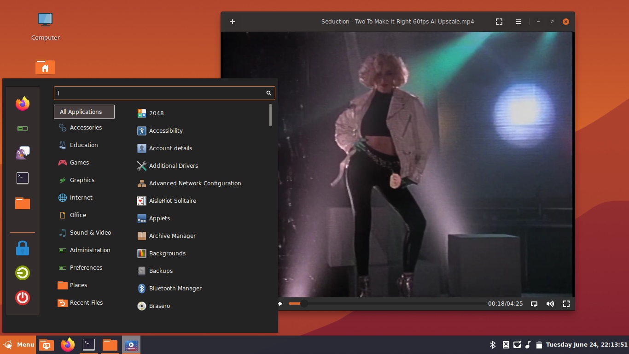Toggle loop/repeat button in player controls
The image size is (629, 354).
click(534, 304)
